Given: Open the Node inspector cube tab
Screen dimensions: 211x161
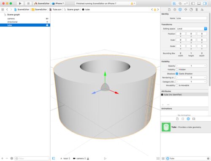Looking at the screenshot, I should (x=180, y=10).
